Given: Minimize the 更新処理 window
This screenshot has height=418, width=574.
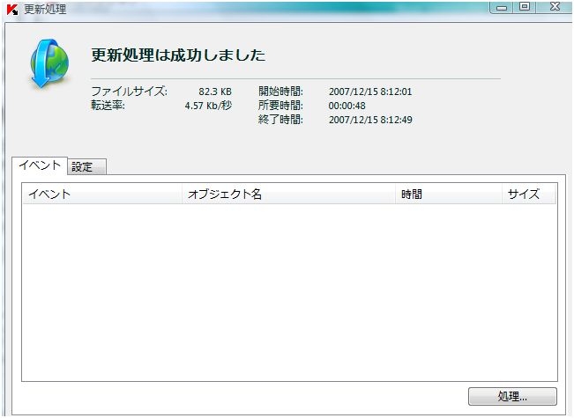Looking at the screenshot, I should pyautogui.click(x=502, y=7).
